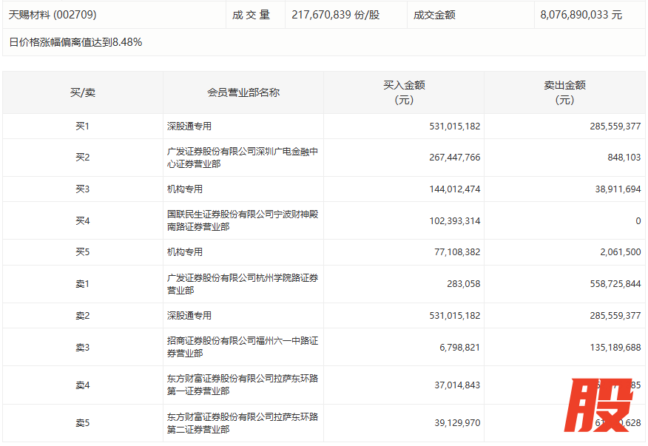Image resolution: width=648 pixels, height=446 pixels.
Task: Click the 日价格涨幅偏离值达到8.48% notice text
Action: (x=75, y=42)
